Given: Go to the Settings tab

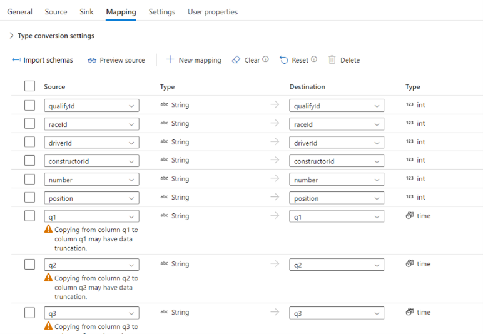Looking at the screenshot, I should (x=162, y=12).
